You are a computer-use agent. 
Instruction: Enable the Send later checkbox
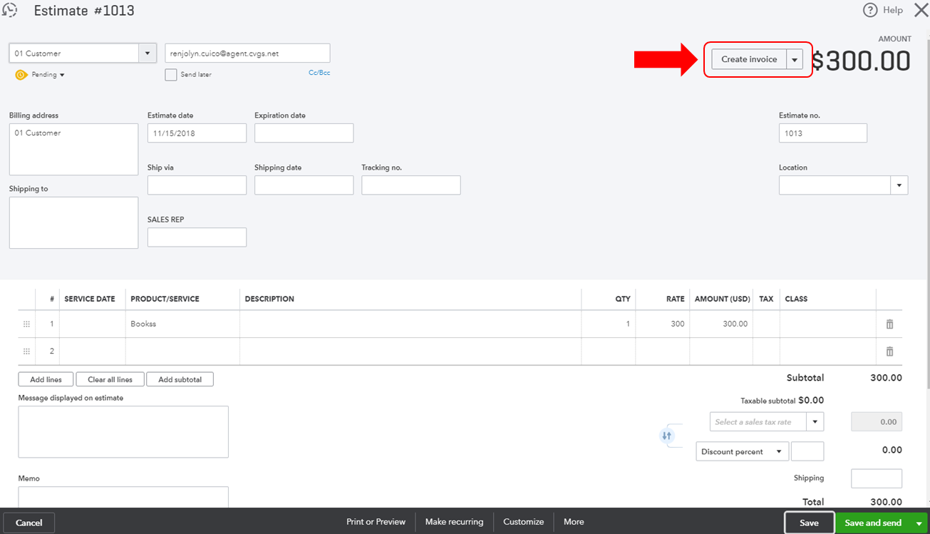click(170, 74)
